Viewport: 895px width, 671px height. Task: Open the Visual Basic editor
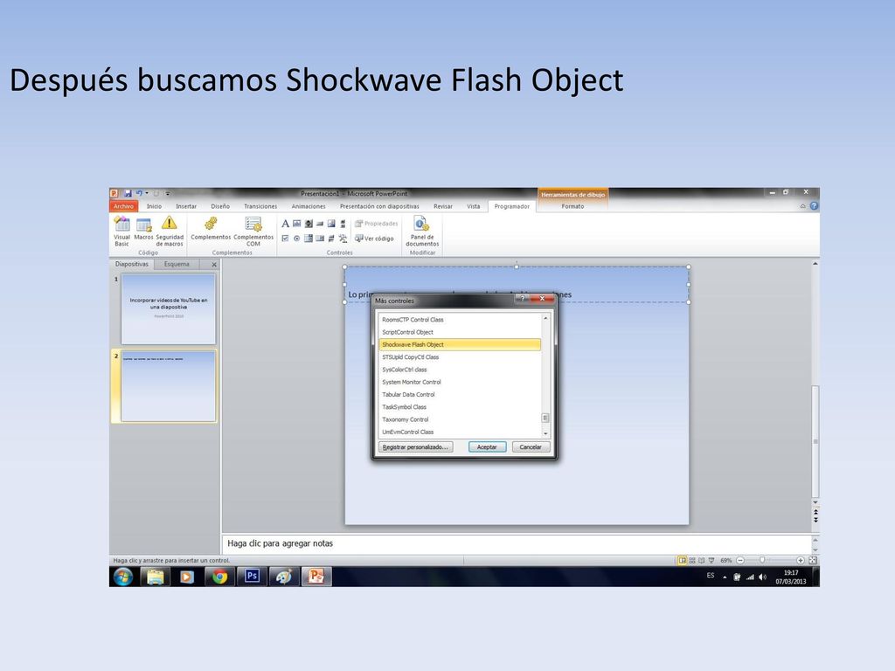121,231
